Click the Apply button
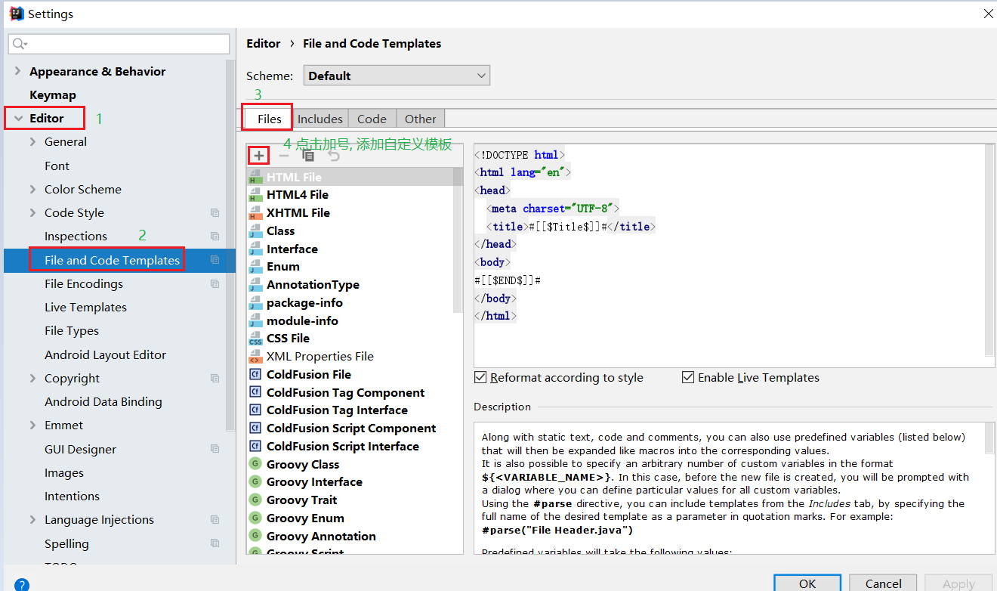This screenshot has height=591, width=997. pyautogui.click(x=958, y=583)
